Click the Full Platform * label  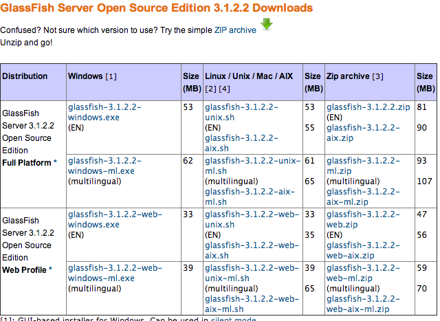[30, 163]
